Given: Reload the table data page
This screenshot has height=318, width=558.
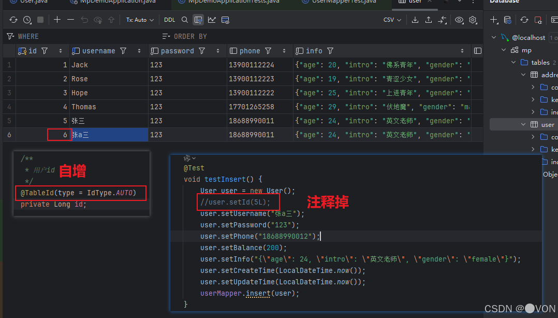Looking at the screenshot, I should pyautogui.click(x=13, y=20).
